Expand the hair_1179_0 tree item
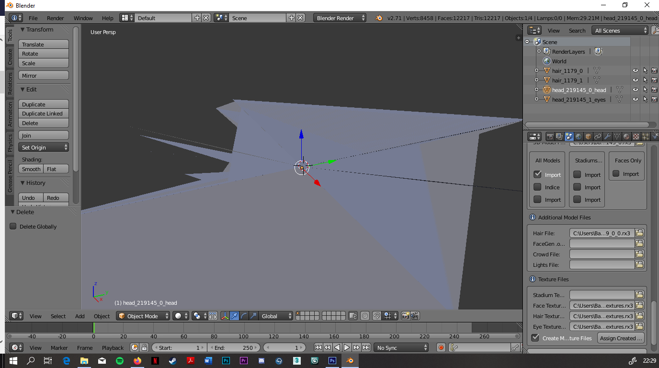Screen dimensions: 659x368 coord(536,70)
